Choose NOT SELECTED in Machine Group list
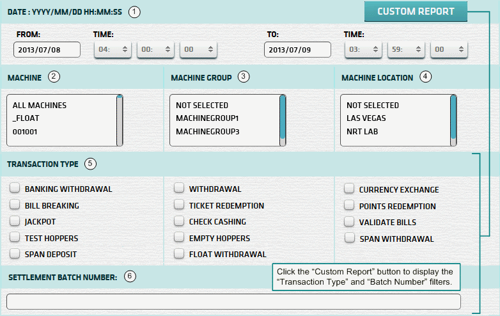The image size is (500, 316). tap(202, 106)
